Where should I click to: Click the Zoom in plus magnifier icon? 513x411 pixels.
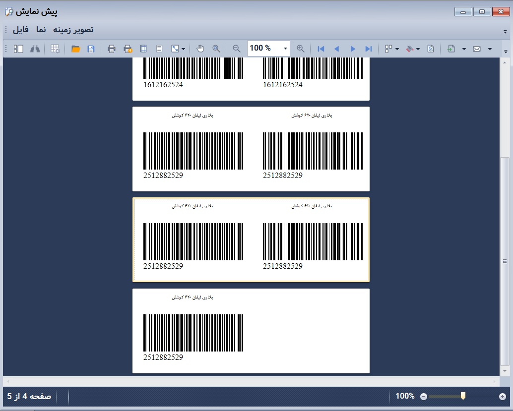(x=301, y=49)
